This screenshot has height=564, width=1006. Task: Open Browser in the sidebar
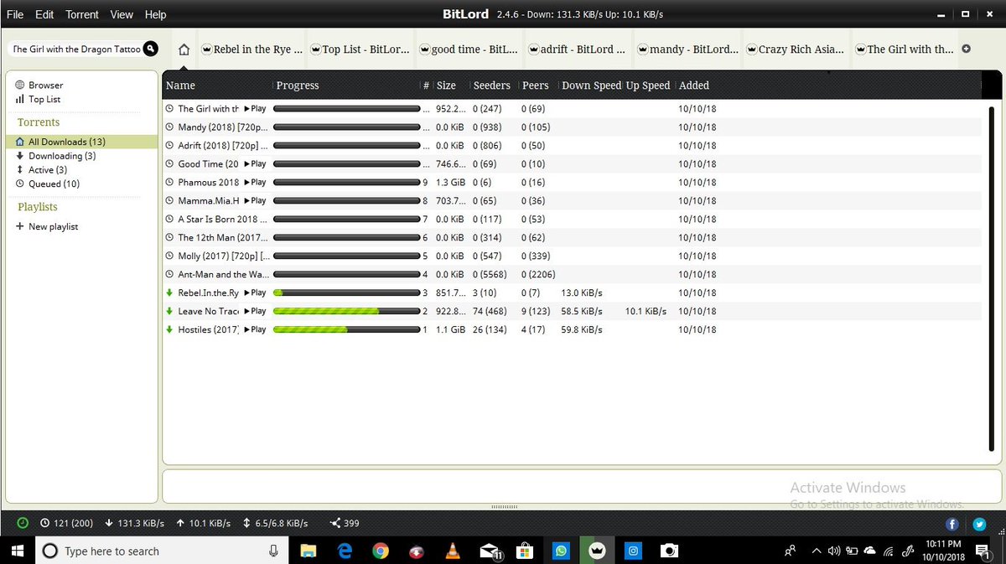[39, 85]
